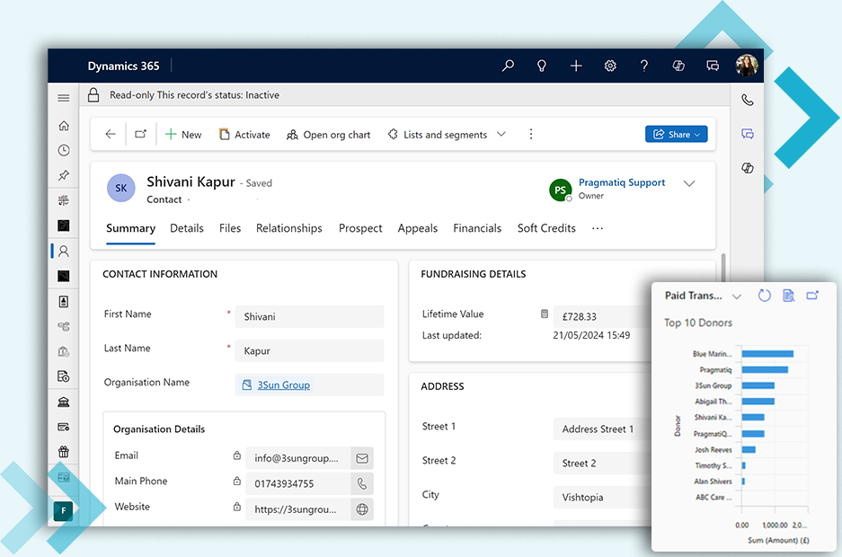Viewport: 842px width, 557px height.
Task: Click the phone dialer icon in right panel
Action: 747,100
